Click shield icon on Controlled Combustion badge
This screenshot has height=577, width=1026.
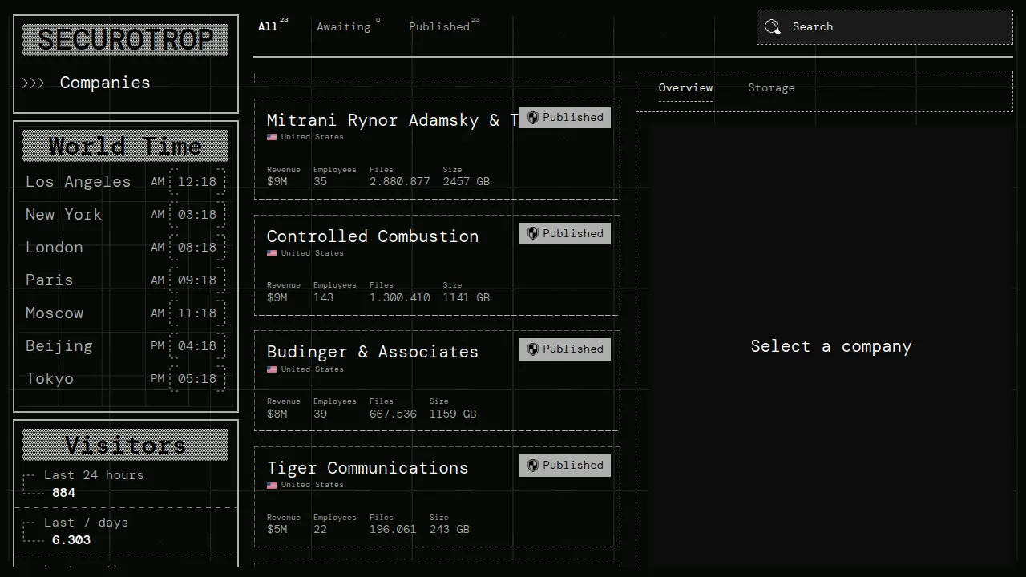click(533, 233)
